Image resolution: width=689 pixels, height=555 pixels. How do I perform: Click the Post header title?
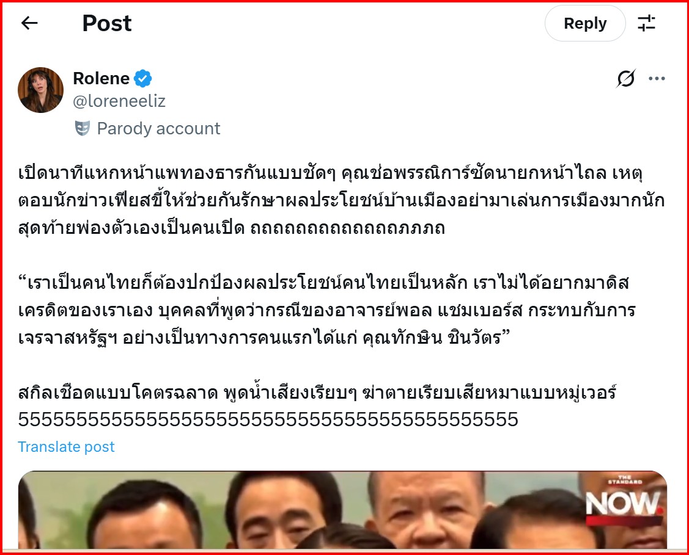[x=107, y=23]
